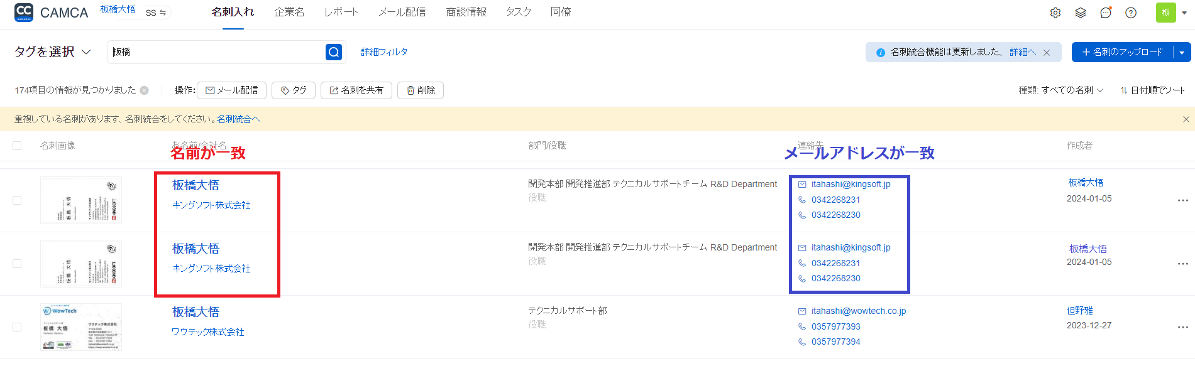Open the second キングソフト business card thumbnail

(x=81, y=264)
